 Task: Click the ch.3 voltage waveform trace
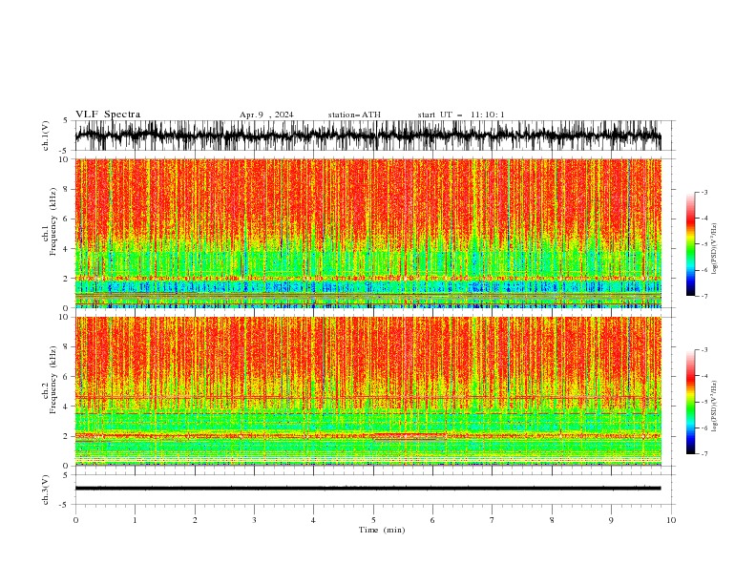click(368, 489)
